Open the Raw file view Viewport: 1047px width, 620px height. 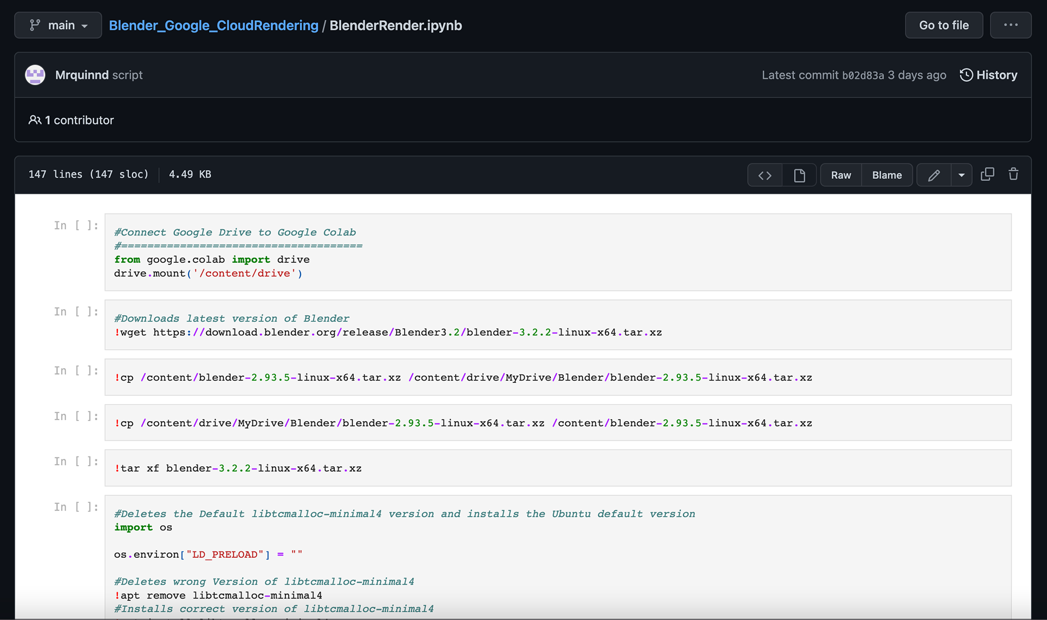840,175
